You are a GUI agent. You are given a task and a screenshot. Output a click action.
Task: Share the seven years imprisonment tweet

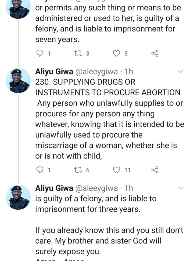[x=155, y=53]
